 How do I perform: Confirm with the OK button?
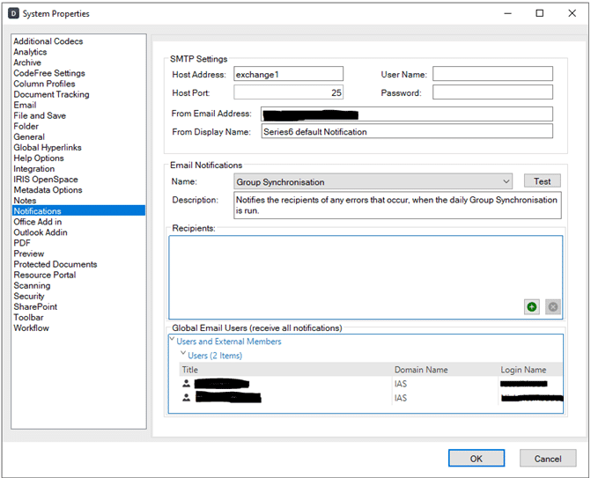point(476,459)
